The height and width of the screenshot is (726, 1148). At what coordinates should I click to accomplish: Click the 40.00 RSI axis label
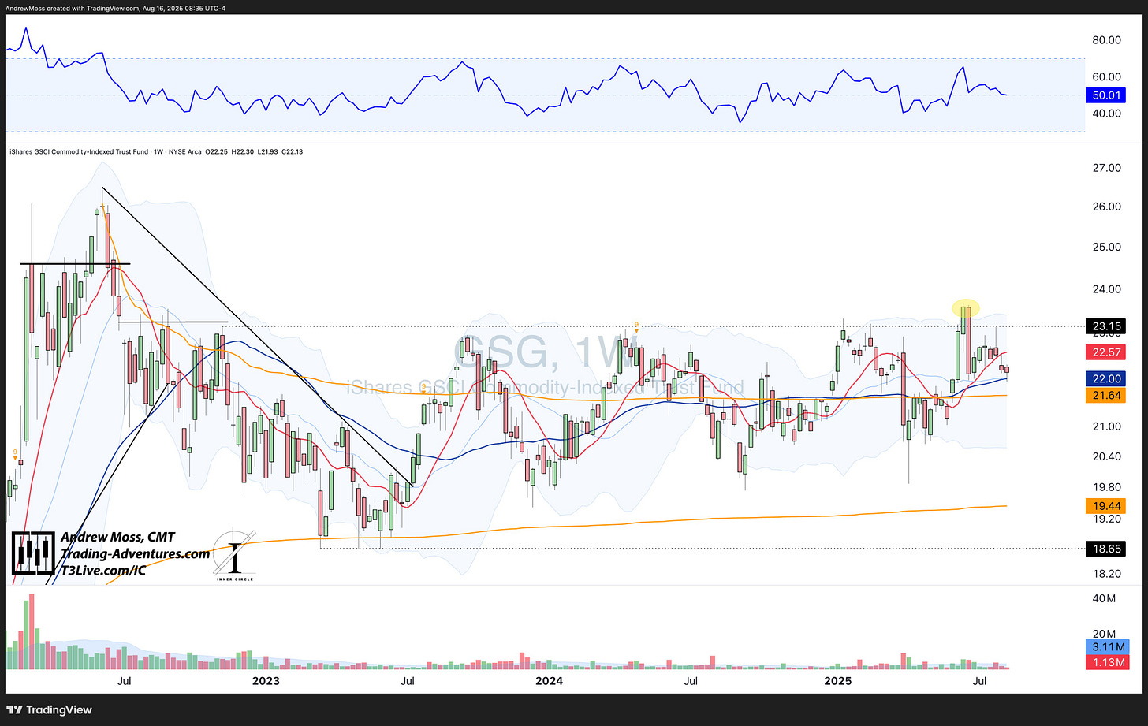click(1109, 114)
